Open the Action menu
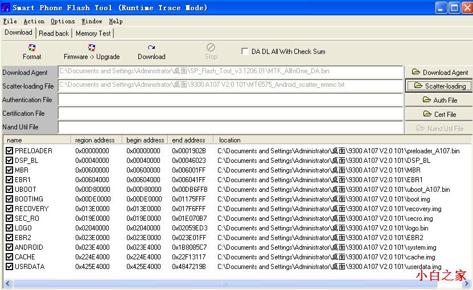 click(x=34, y=21)
